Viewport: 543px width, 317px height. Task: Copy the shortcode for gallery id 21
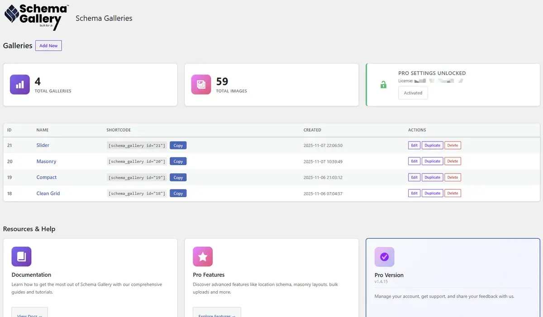(178, 146)
